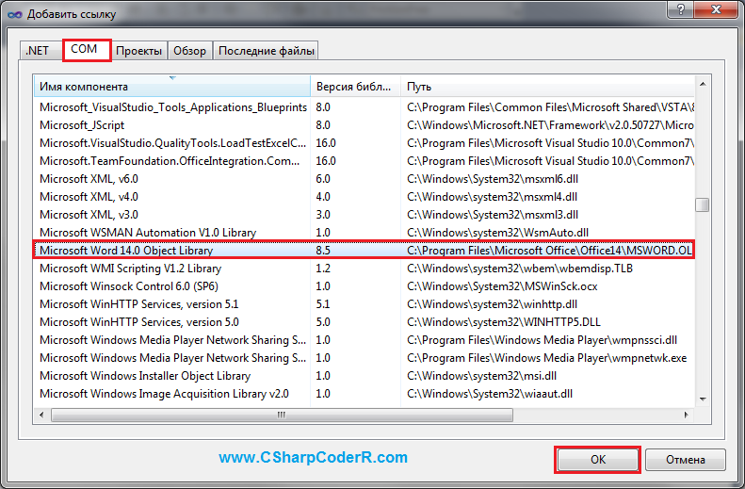This screenshot has height=489, width=745.
Task: Select Microsoft WinHTTP Services, version 5.0
Action: 364,322
